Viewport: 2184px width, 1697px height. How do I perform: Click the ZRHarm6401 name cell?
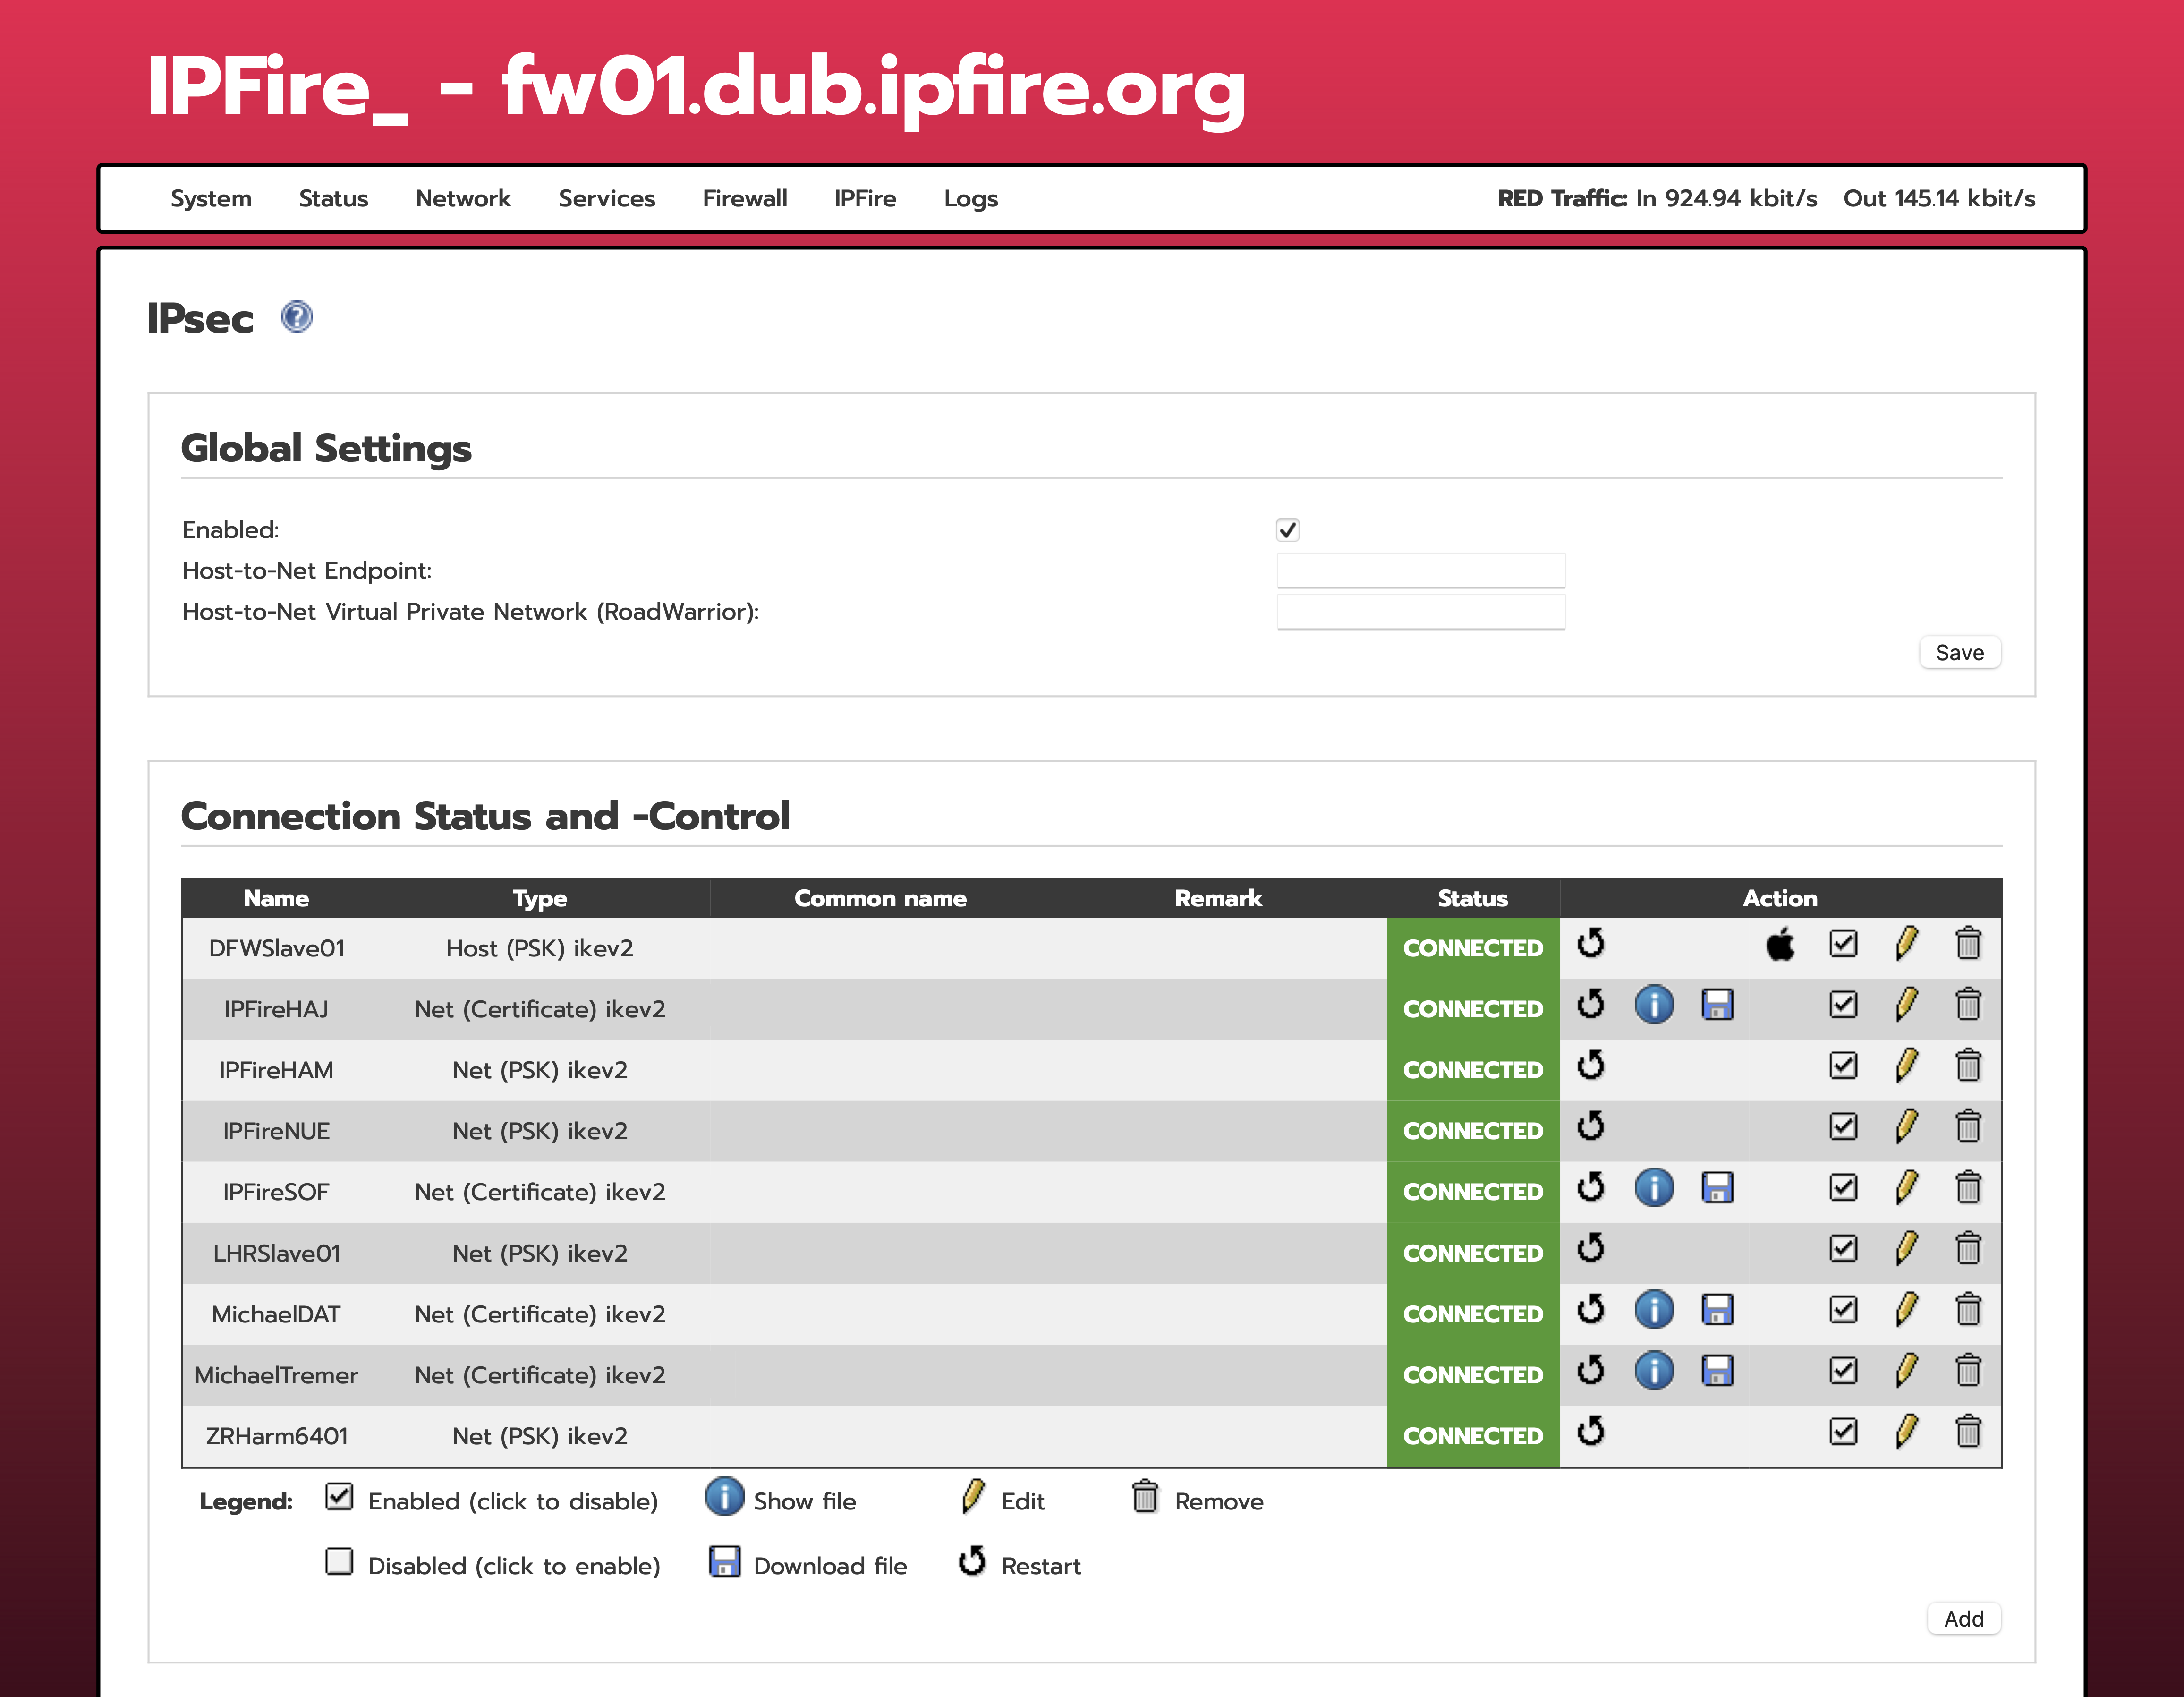[276, 1436]
